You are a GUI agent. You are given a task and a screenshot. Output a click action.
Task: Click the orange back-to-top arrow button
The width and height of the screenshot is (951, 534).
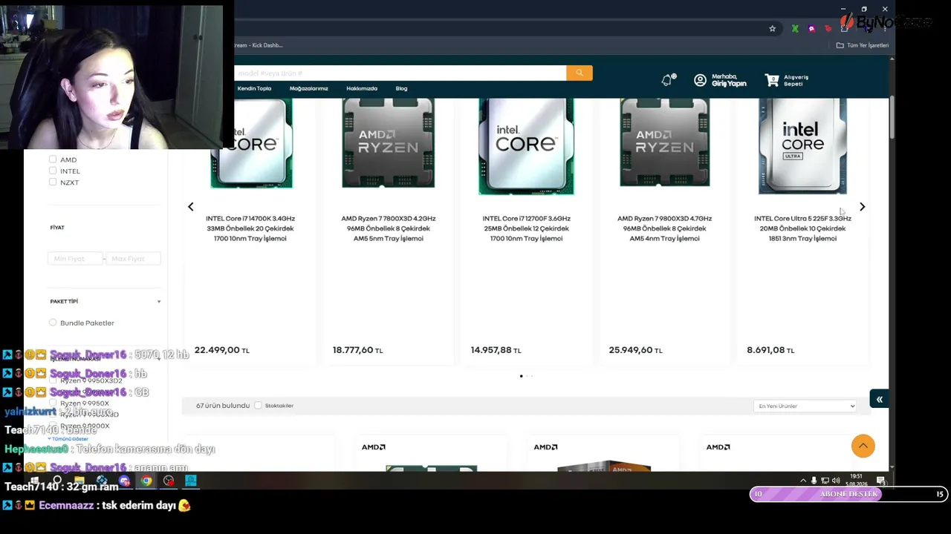click(x=863, y=446)
